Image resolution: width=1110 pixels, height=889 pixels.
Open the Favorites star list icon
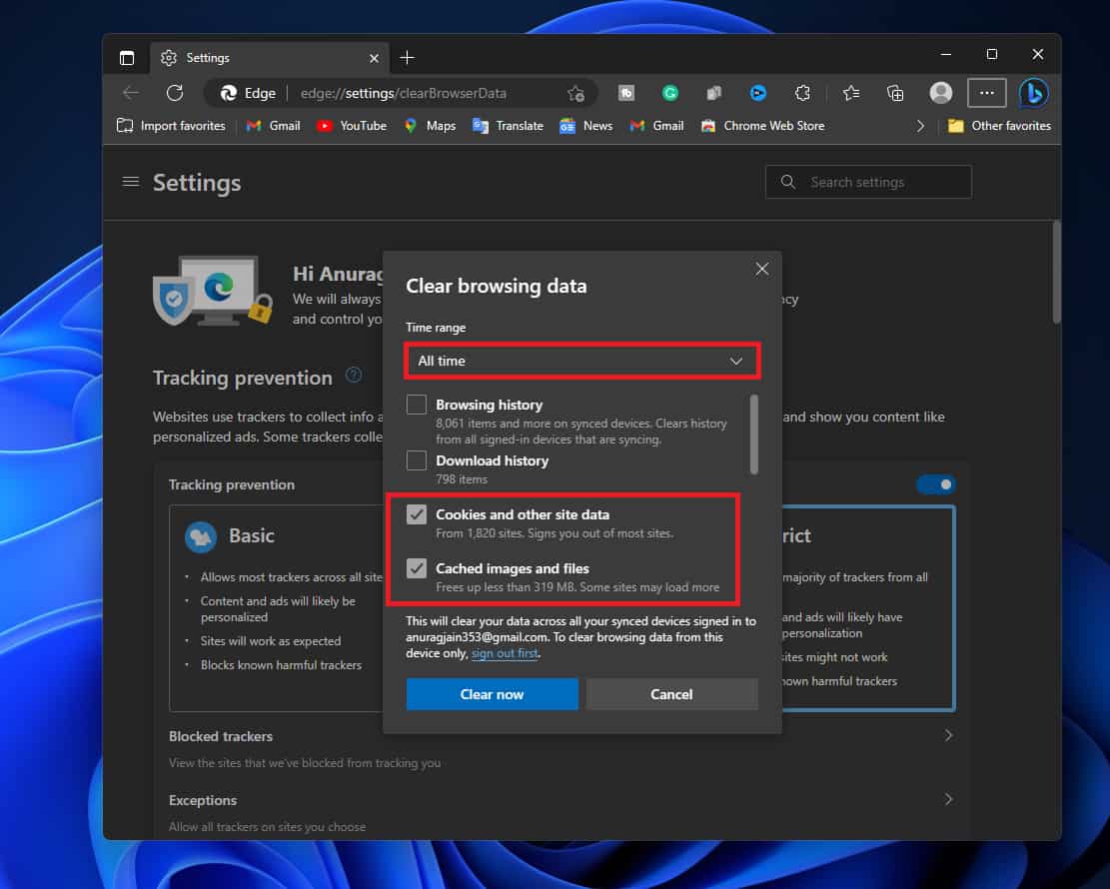click(850, 93)
